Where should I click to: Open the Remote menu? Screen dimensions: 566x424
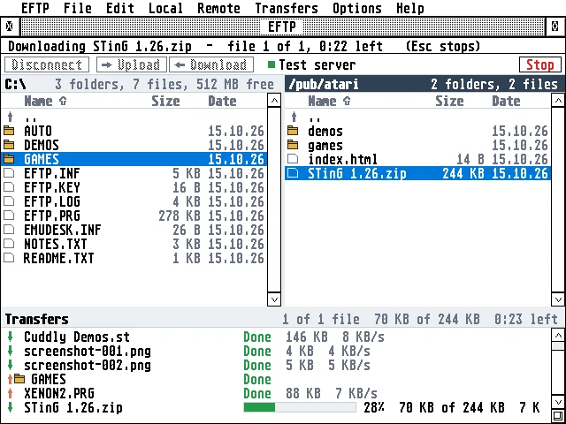click(218, 8)
